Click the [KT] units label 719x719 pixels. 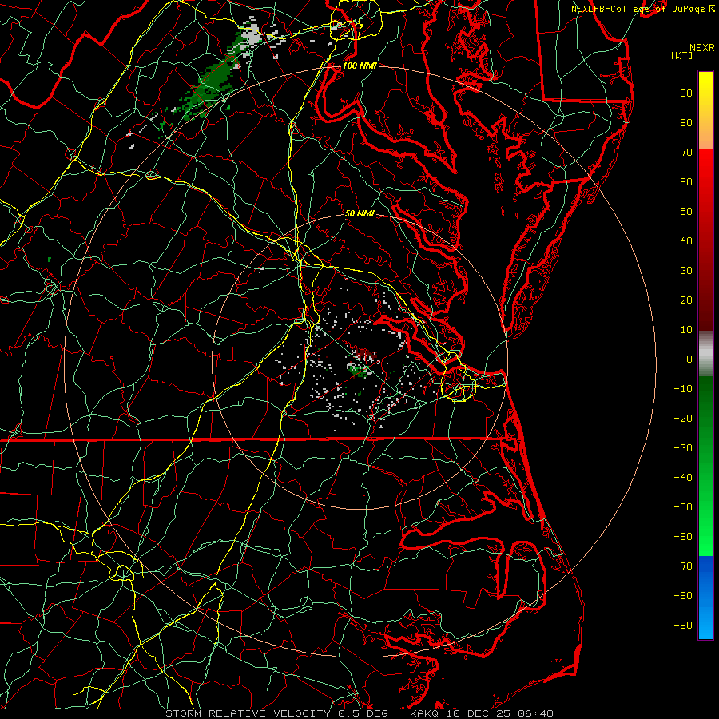click(x=681, y=55)
